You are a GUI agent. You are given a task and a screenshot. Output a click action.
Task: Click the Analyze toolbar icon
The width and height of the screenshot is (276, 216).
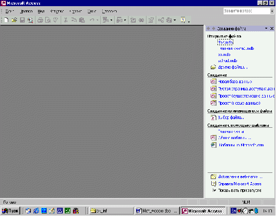click(x=119, y=20)
